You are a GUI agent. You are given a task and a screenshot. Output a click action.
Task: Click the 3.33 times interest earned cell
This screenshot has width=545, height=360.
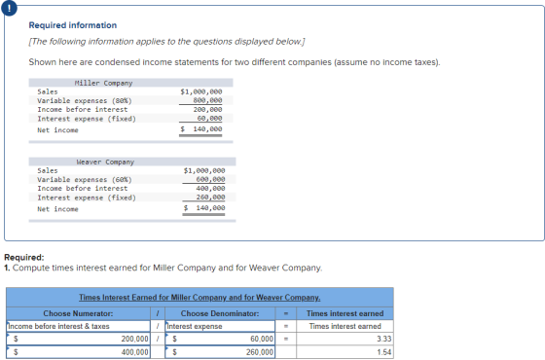[x=345, y=339]
